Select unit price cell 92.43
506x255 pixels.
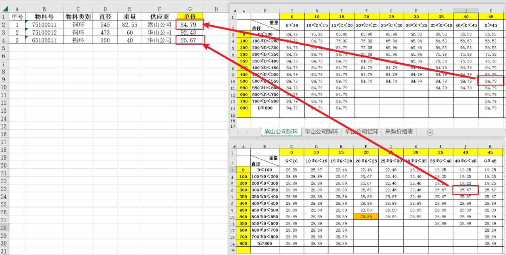190,32
